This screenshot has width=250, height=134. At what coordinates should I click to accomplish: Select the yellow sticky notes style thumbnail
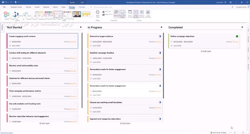[x=86, y=14]
